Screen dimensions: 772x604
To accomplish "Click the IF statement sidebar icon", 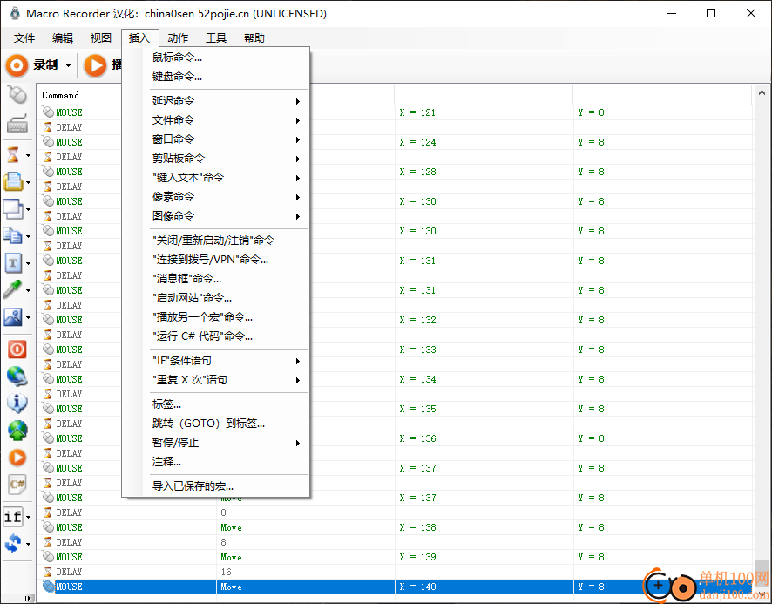I will point(13,517).
